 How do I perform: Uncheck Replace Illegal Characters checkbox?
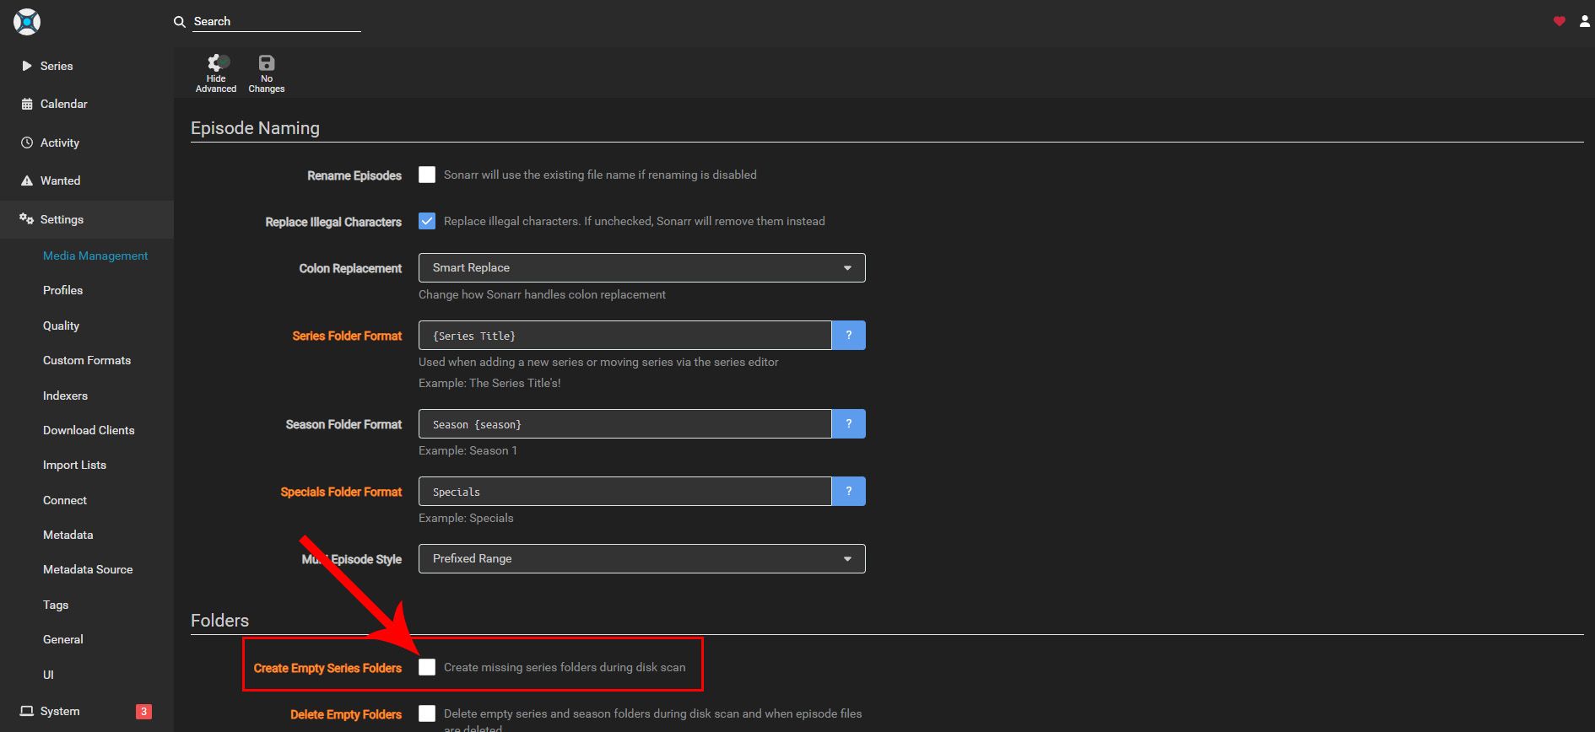pos(427,221)
